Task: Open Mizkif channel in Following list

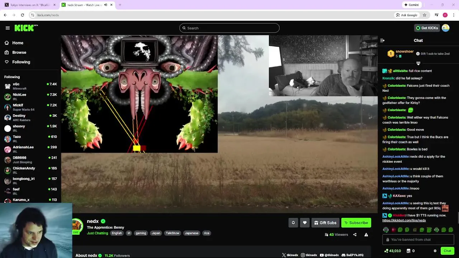Action: coord(30,107)
